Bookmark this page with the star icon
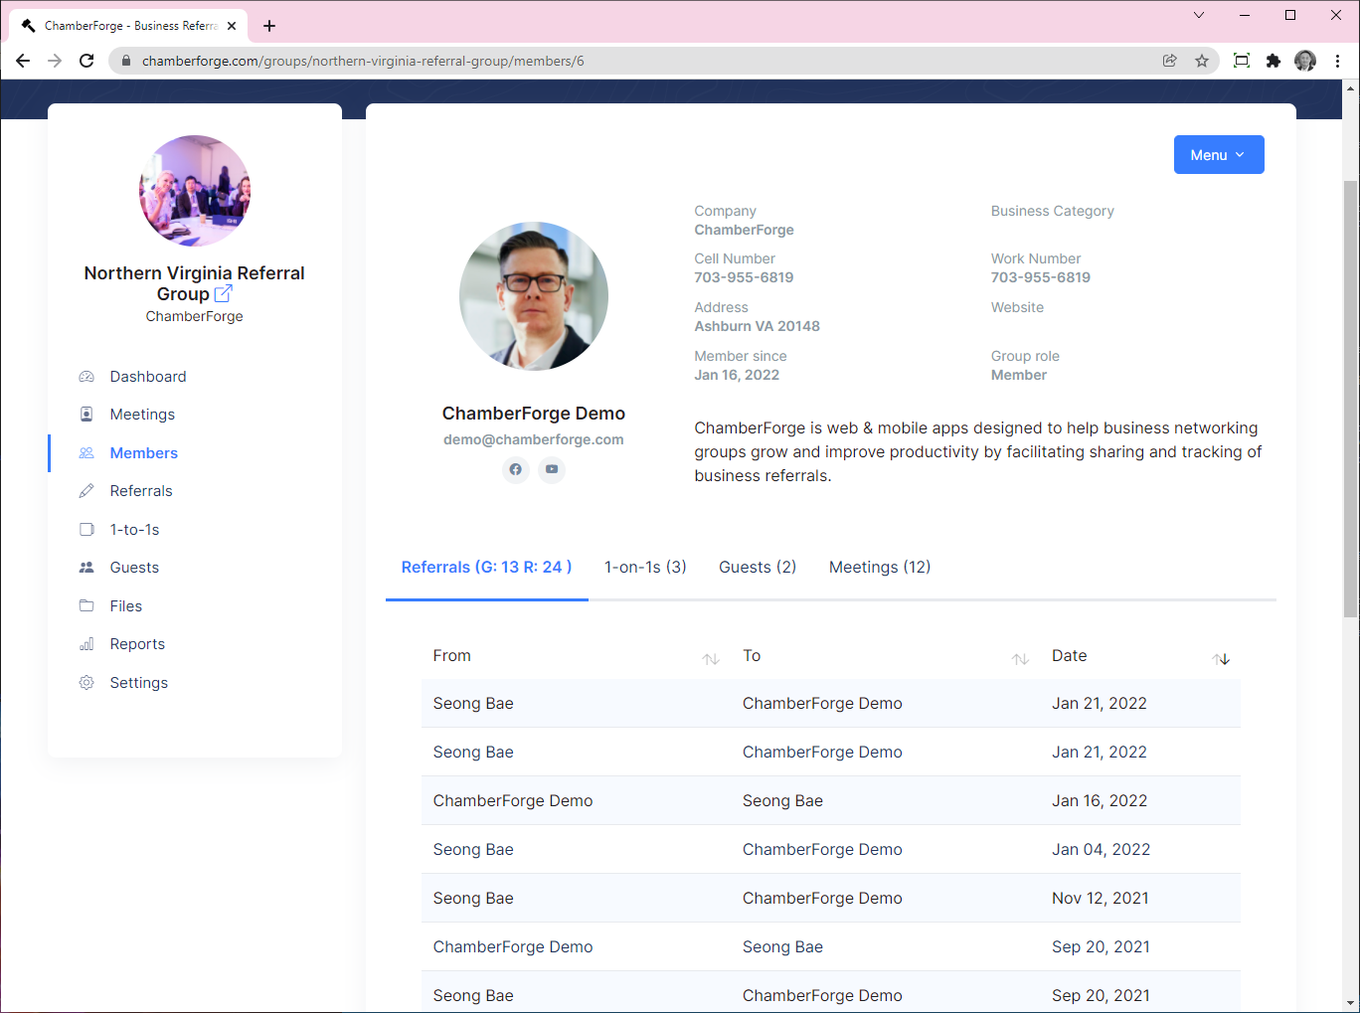The image size is (1360, 1013). [1202, 61]
